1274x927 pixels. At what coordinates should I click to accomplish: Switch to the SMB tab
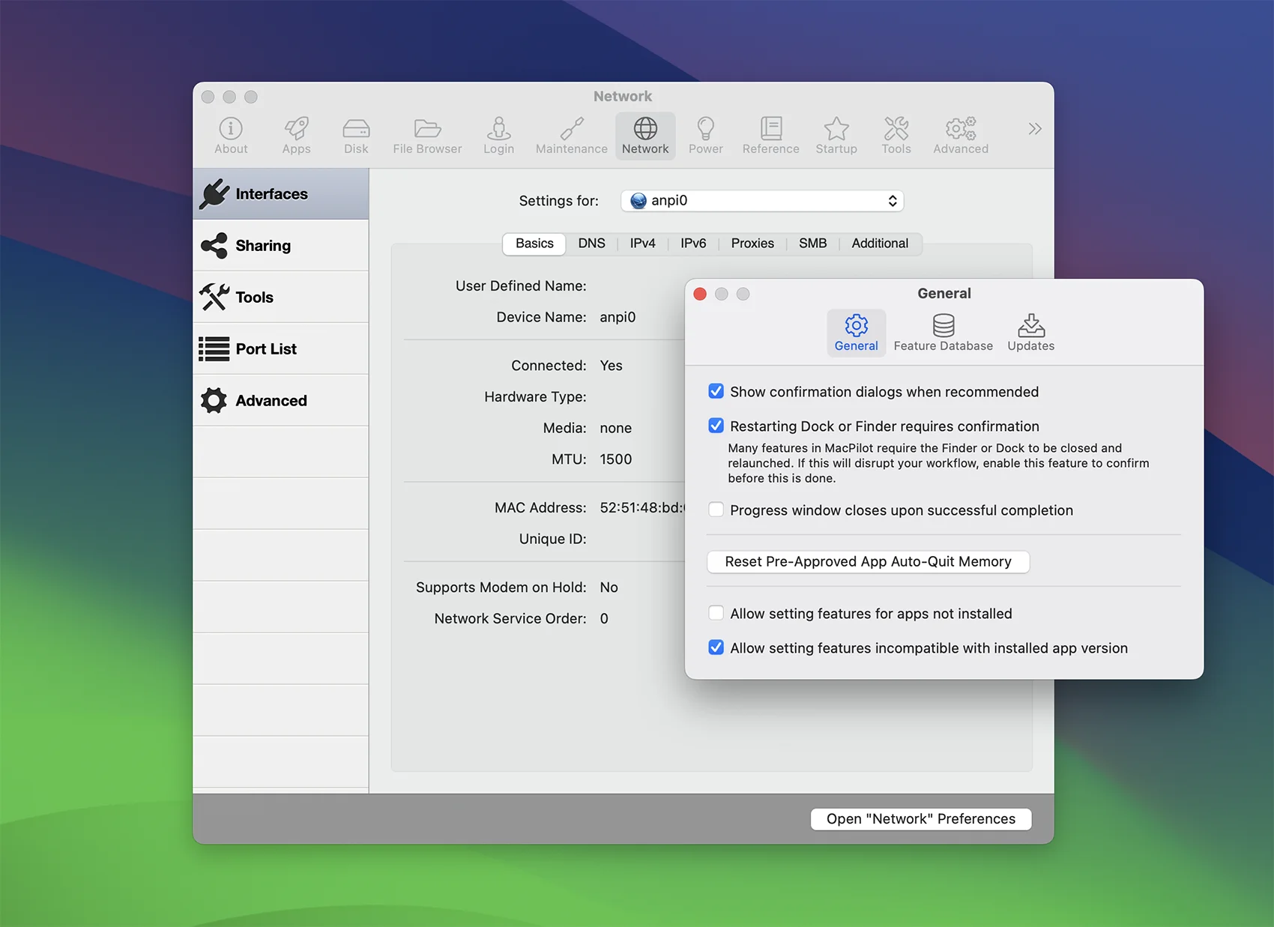812,244
